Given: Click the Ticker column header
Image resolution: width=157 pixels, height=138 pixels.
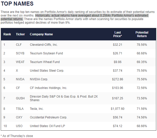Looking at the screenshot, I should point(20,34).
